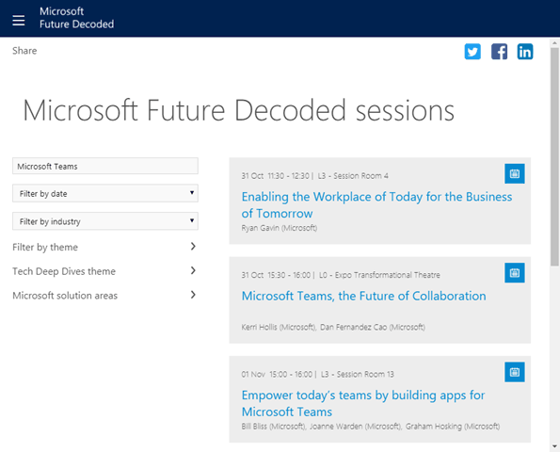Add the Empower today's teams session to calendar
Image resolution: width=560 pixels, height=452 pixels.
point(515,372)
